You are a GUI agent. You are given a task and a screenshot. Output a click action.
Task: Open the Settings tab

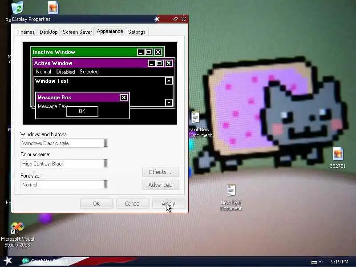click(x=137, y=32)
